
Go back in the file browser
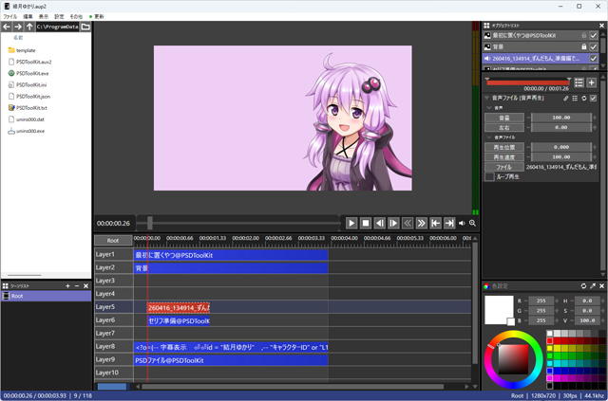click(x=7, y=27)
